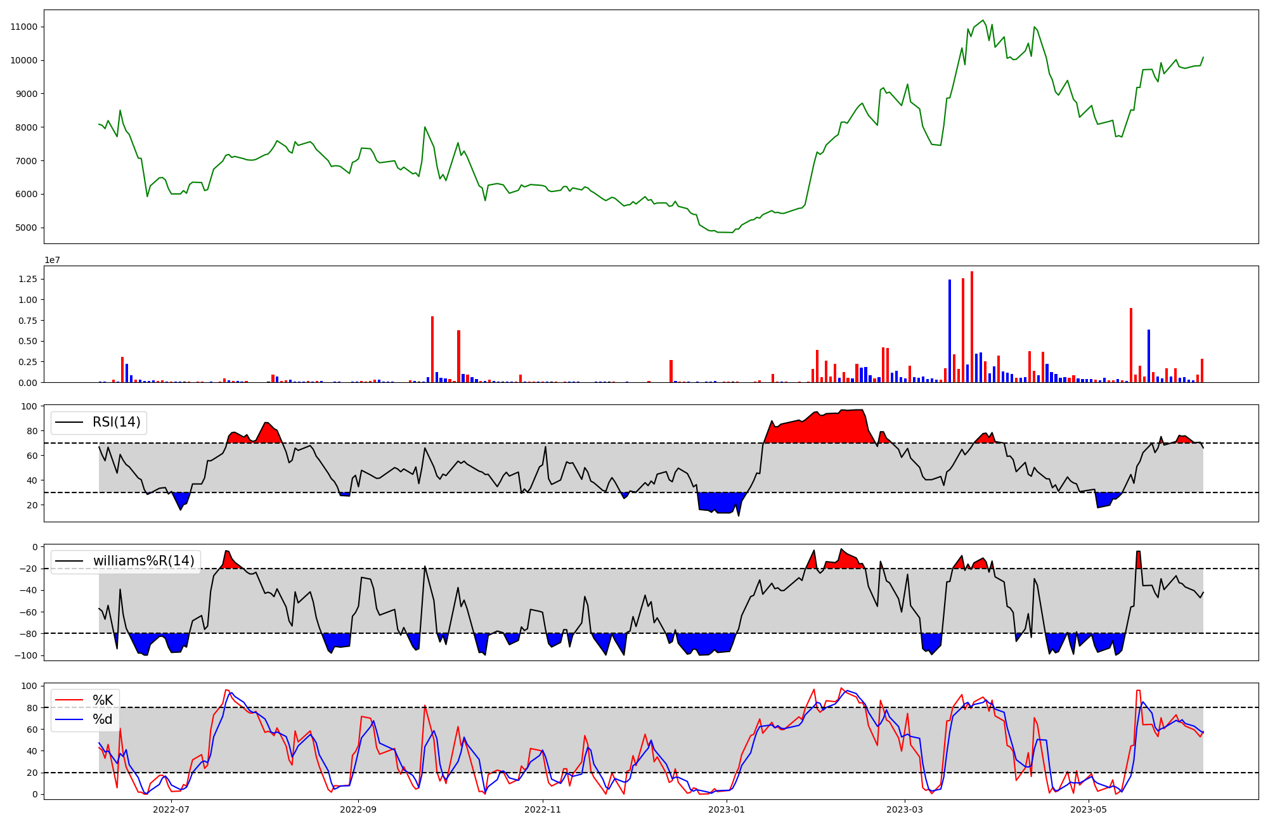Click the tallest blue volume bar
Viewport: 1268px width, 824px height.
click(x=950, y=331)
